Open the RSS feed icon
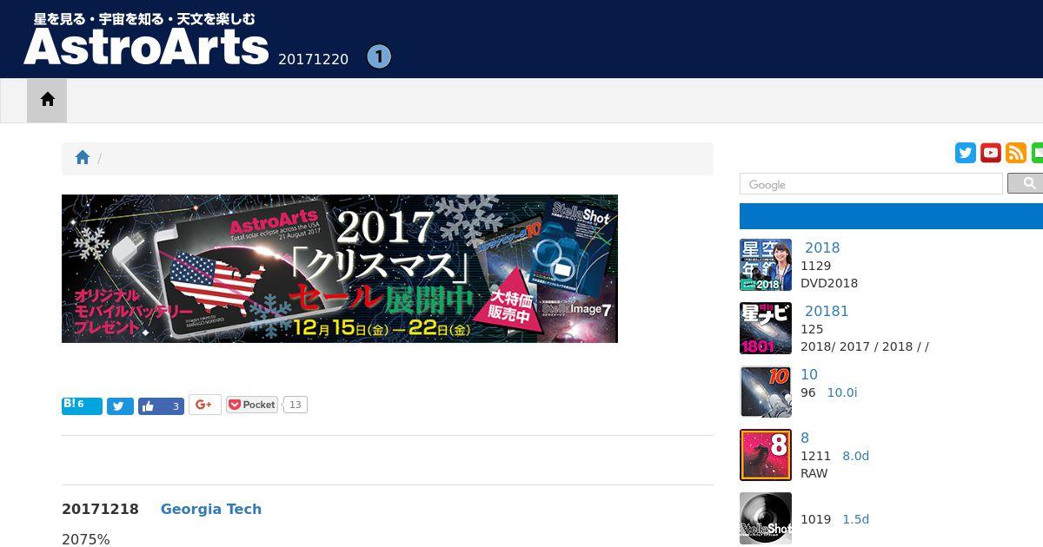This screenshot has height=547, width=1043. tap(1016, 153)
